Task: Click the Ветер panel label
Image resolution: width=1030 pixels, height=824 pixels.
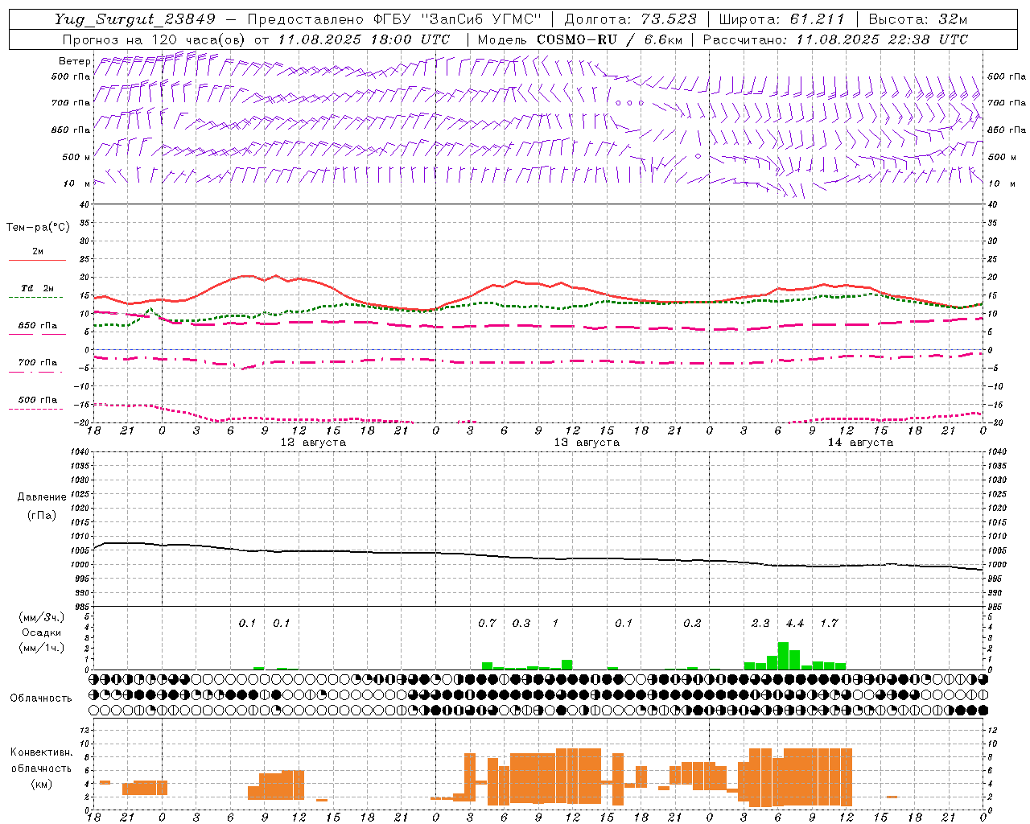Action: (x=75, y=61)
